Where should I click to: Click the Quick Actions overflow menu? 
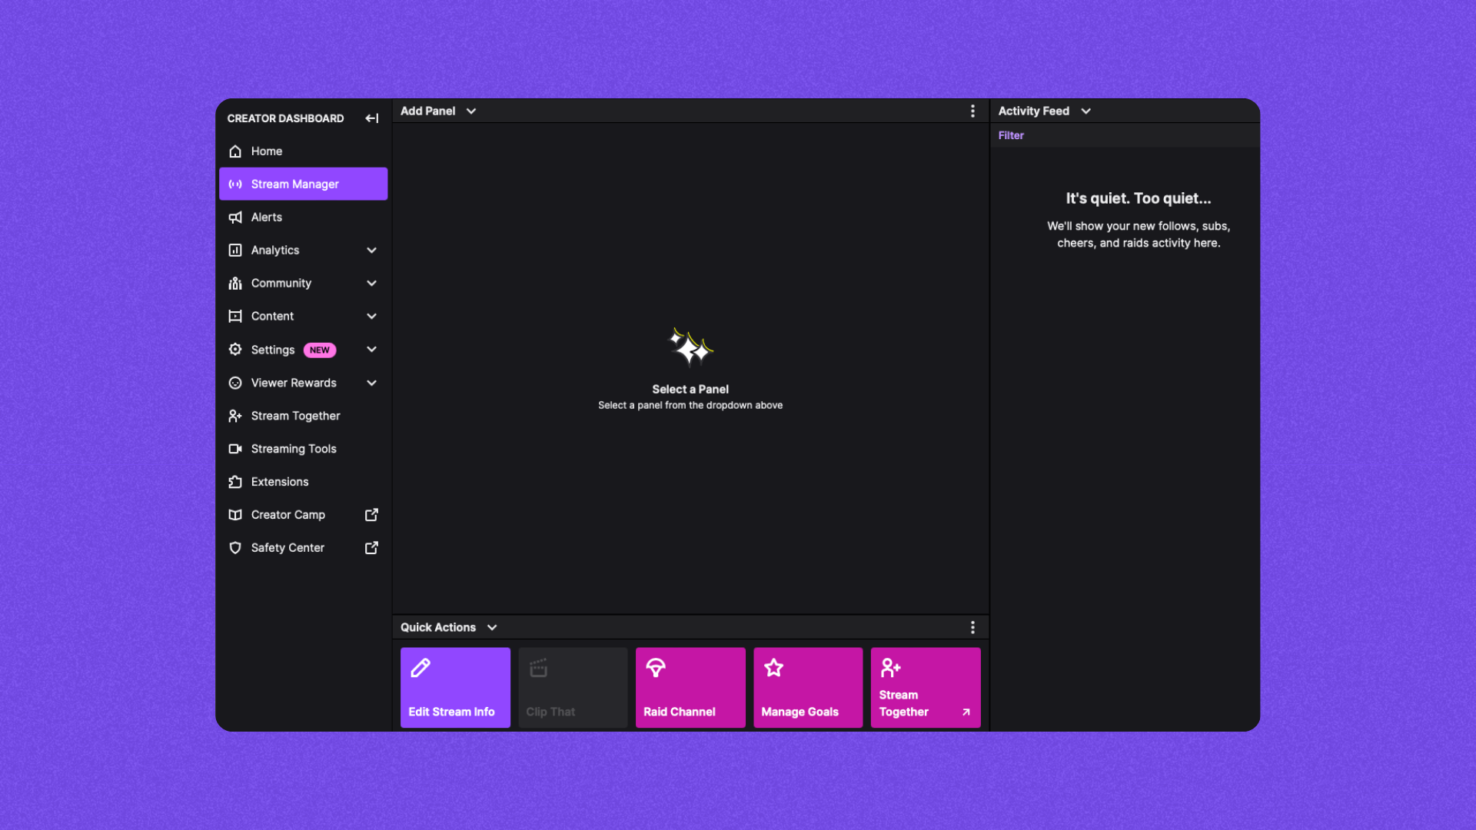tap(972, 627)
